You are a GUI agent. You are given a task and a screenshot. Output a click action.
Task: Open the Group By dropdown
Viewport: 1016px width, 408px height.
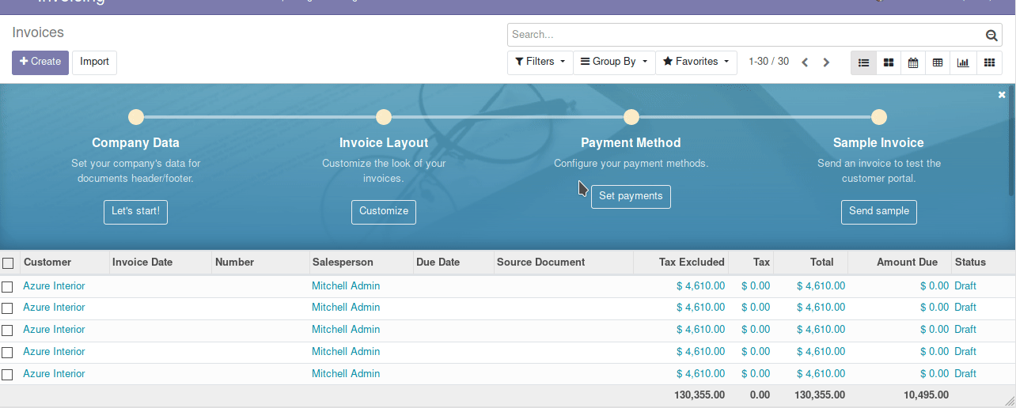coord(614,62)
